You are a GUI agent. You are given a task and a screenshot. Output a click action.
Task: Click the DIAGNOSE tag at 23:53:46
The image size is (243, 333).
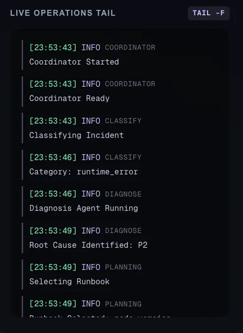(123, 194)
